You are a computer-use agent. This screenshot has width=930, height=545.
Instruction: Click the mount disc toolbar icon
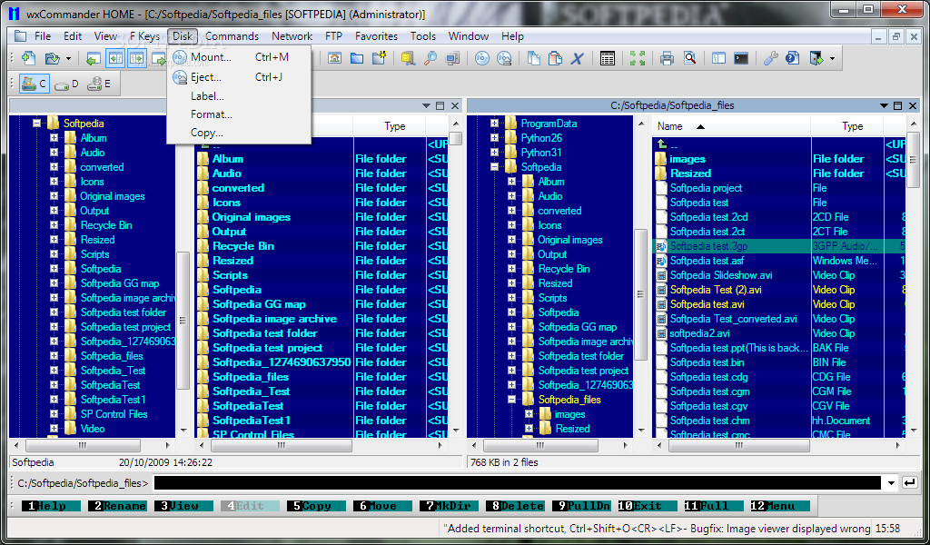click(482, 58)
